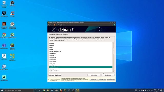Enter full screen mode in VMware toolbar
The width and height of the screenshot is (164, 92).
click(x=61, y=25)
